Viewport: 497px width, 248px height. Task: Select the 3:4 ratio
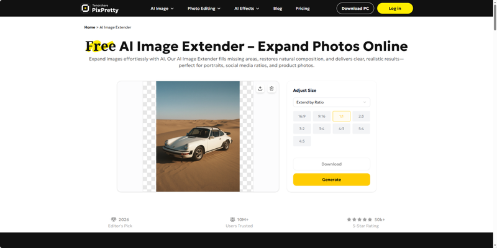pyautogui.click(x=322, y=129)
